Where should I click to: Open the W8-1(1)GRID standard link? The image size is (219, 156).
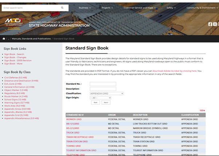[73, 124]
